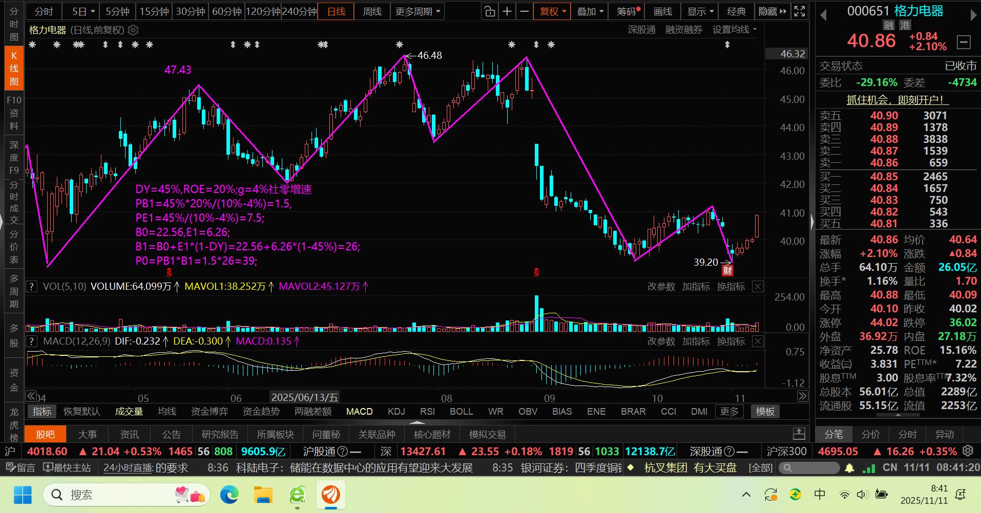Open help for VOL indicator
This screenshot has height=513, width=981.
32,287
